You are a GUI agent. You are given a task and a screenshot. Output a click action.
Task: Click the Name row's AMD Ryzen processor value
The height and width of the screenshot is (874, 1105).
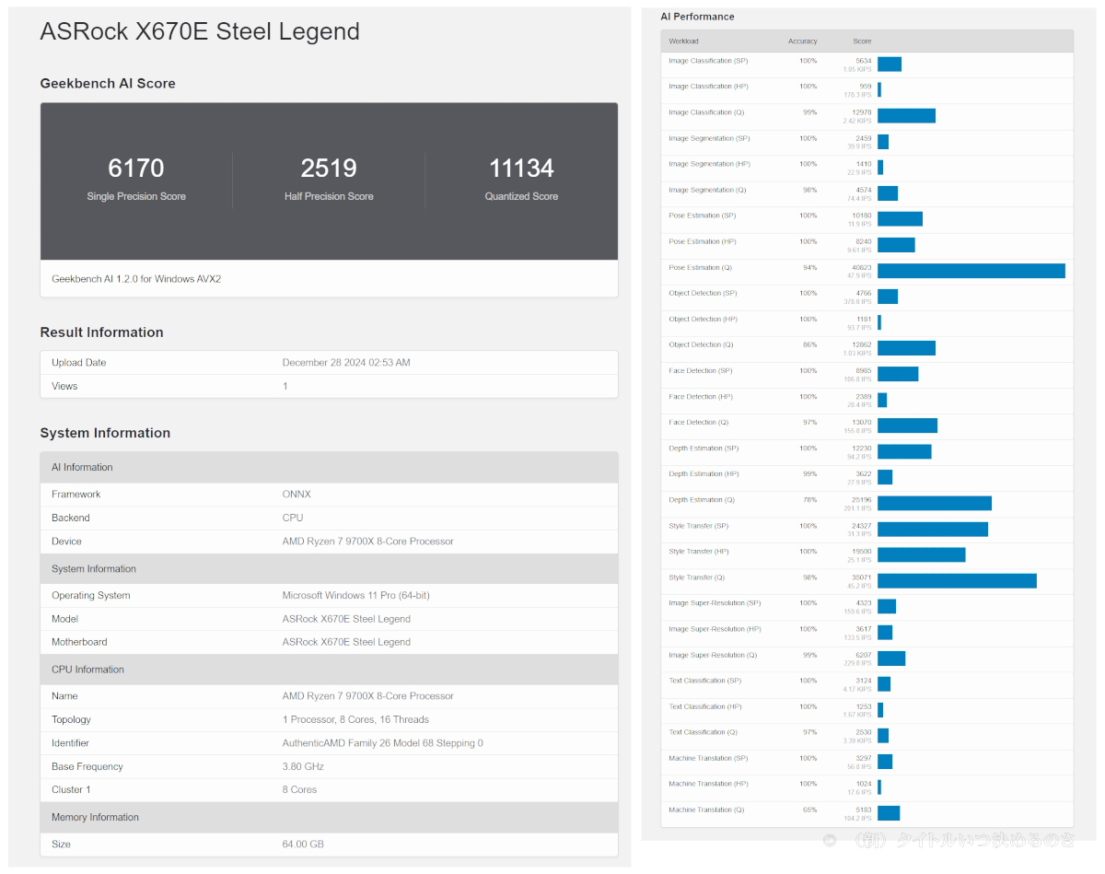click(x=367, y=696)
